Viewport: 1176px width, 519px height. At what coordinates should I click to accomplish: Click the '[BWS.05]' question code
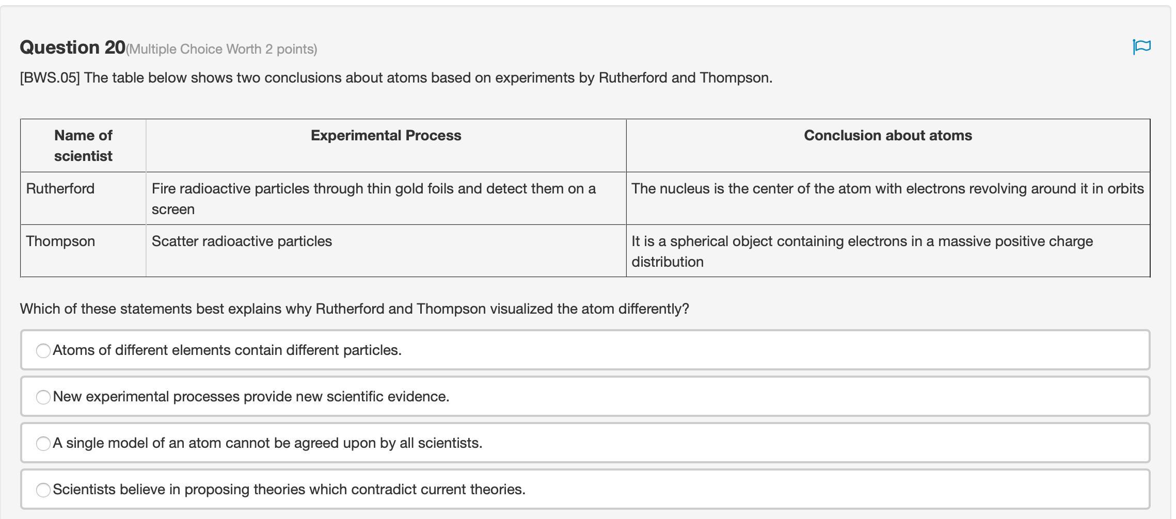(x=50, y=78)
